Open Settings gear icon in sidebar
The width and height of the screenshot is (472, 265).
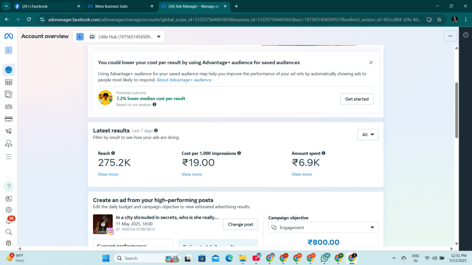click(x=9, y=210)
